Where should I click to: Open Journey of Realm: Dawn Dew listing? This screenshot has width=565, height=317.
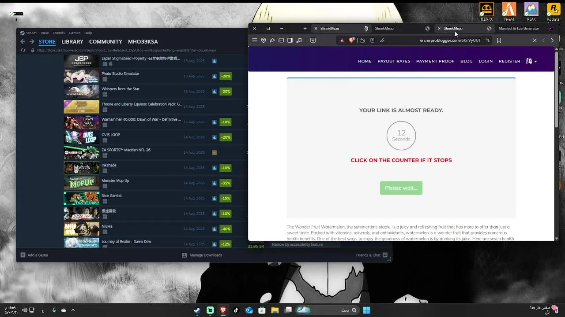click(126, 241)
